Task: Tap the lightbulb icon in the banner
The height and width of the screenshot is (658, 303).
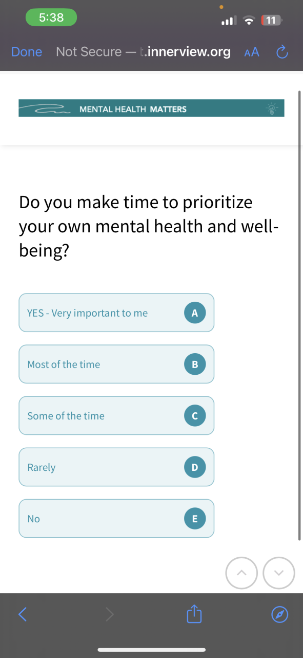Action: [x=272, y=108]
